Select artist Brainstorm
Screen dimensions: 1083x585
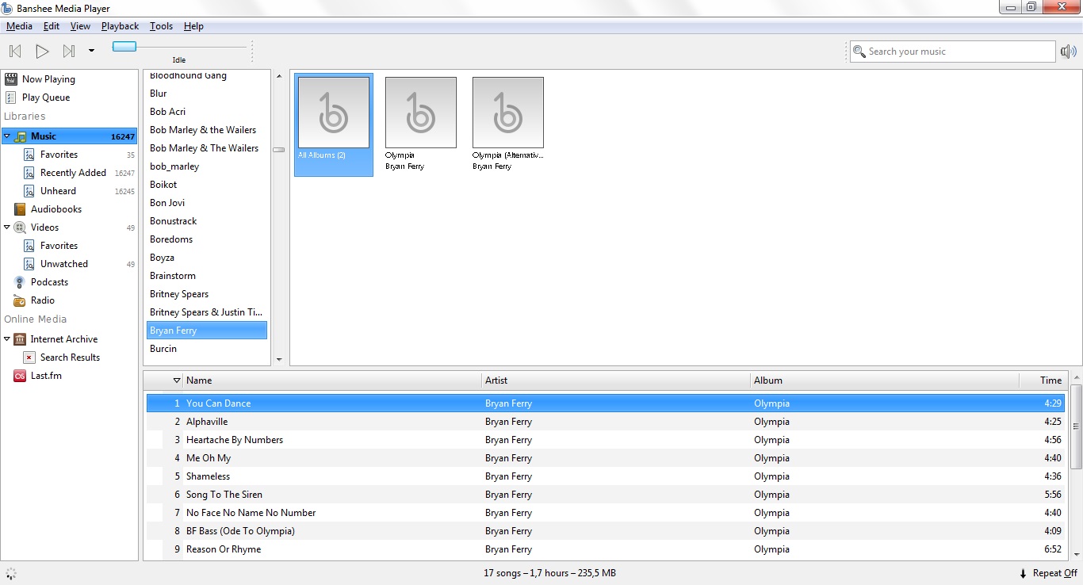[206, 276]
